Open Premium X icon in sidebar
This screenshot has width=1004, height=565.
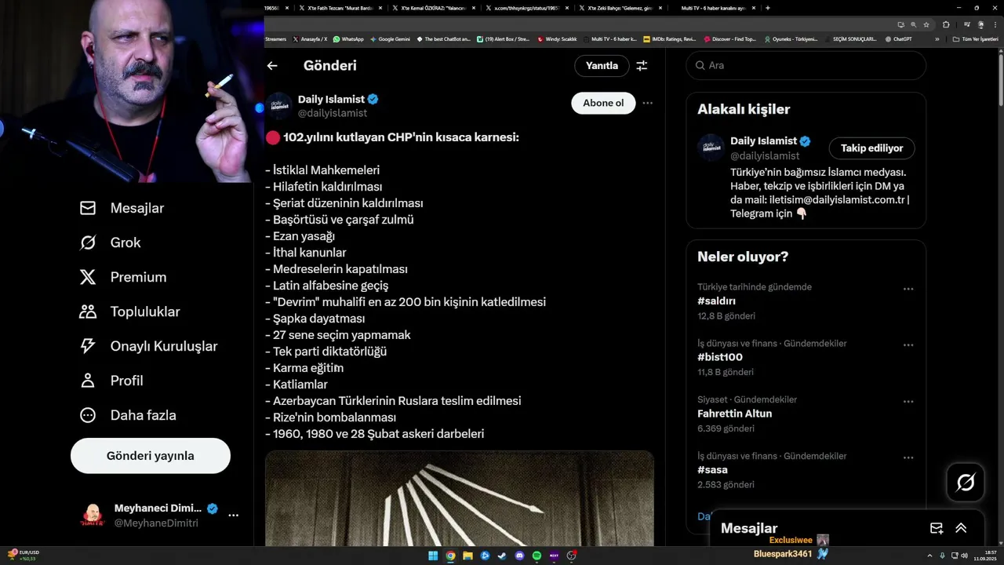88,277
